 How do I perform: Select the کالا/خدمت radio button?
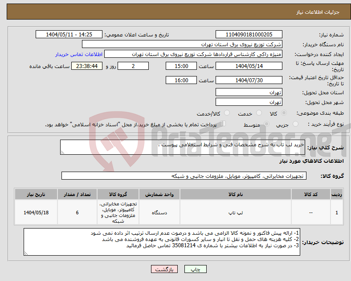pos(227,113)
